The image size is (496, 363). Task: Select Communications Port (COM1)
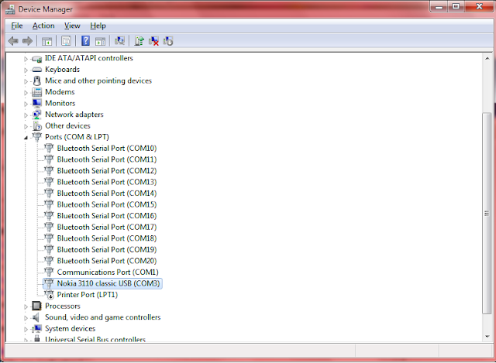pos(108,272)
